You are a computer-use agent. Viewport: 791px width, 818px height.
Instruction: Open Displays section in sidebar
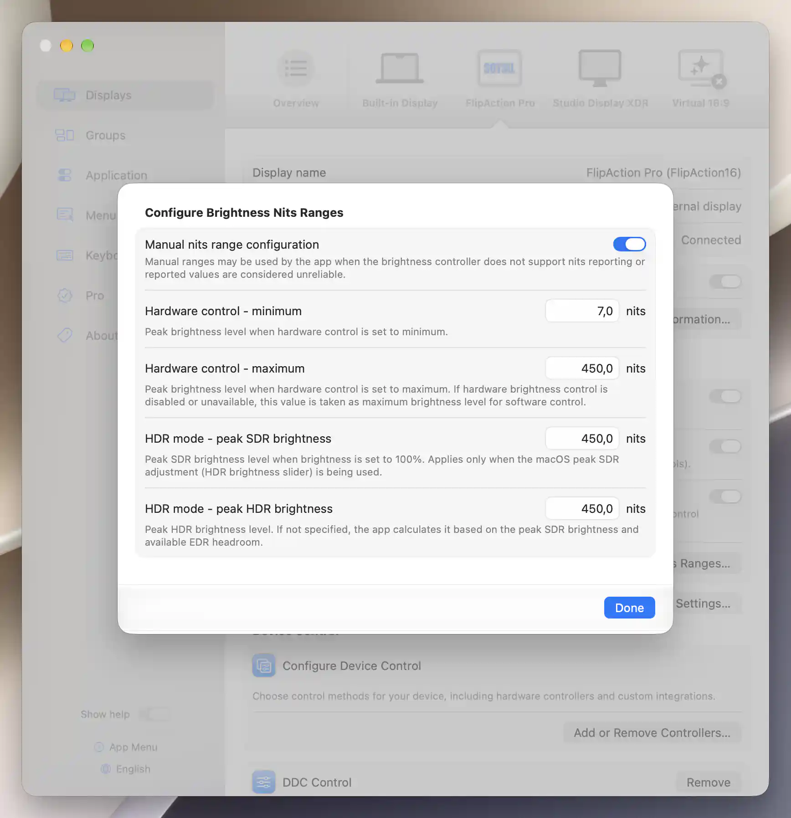point(125,95)
